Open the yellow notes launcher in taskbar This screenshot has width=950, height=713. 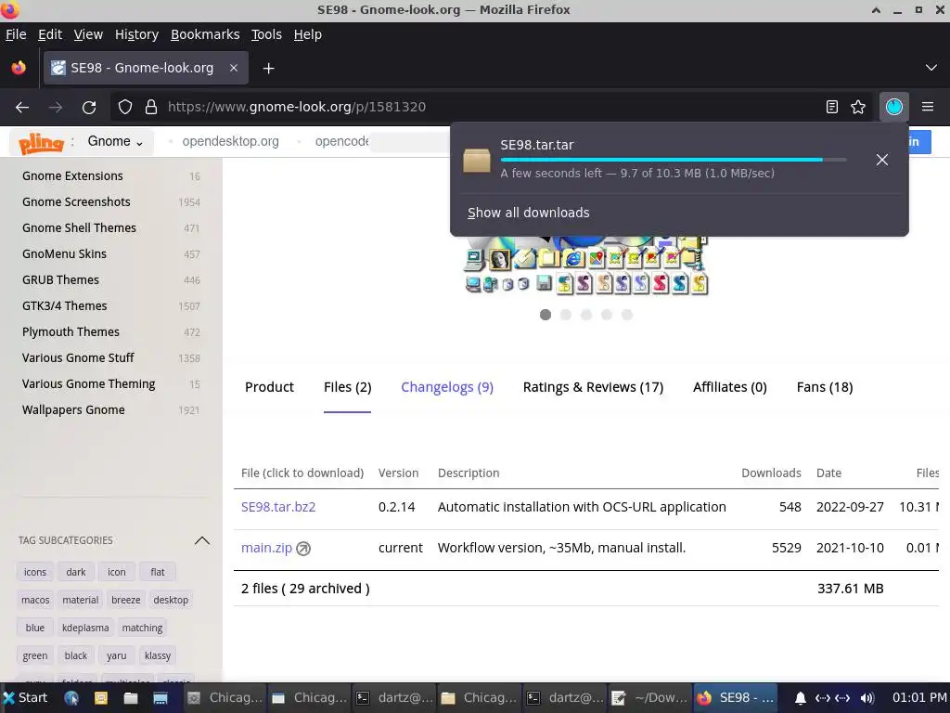point(100,698)
